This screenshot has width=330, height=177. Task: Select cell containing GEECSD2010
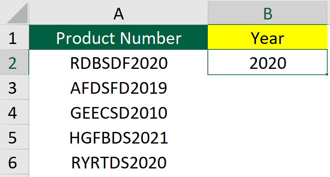(118, 112)
